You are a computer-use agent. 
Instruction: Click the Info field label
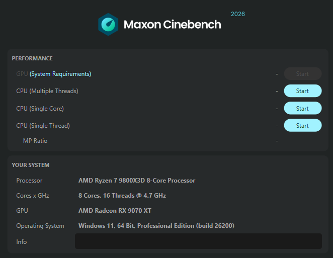click(x=22, y=242)
